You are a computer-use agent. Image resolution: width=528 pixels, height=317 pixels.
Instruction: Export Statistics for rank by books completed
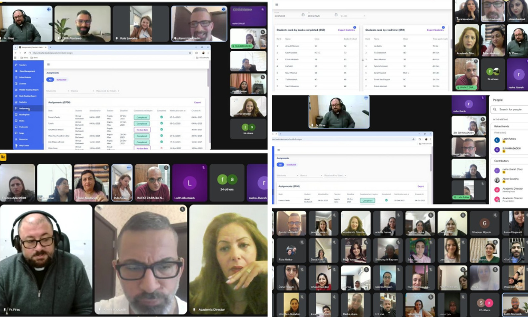click(347, 30)
